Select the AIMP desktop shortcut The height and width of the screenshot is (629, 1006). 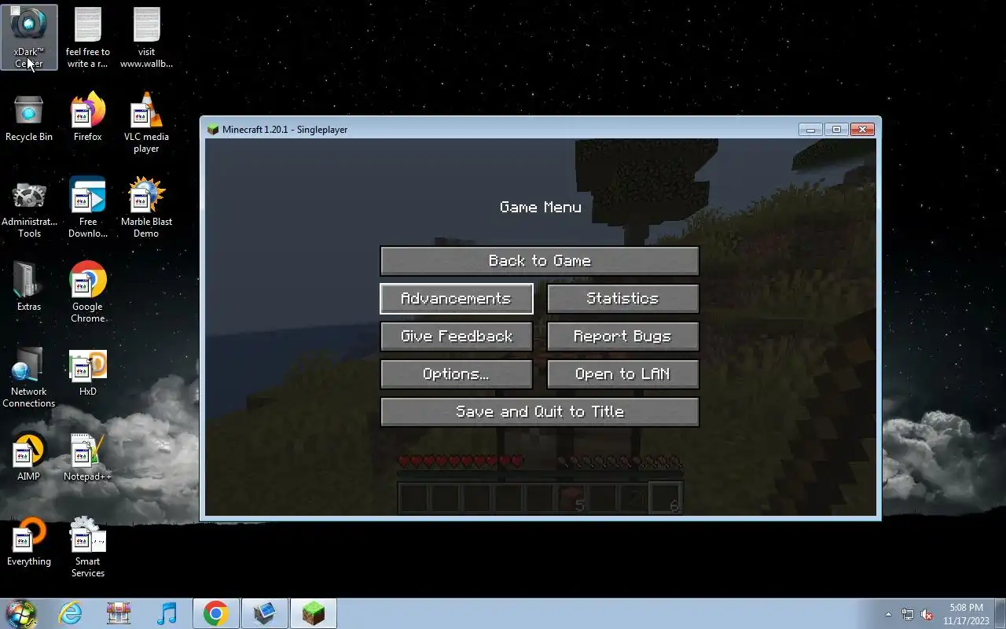tap(29, 456)
